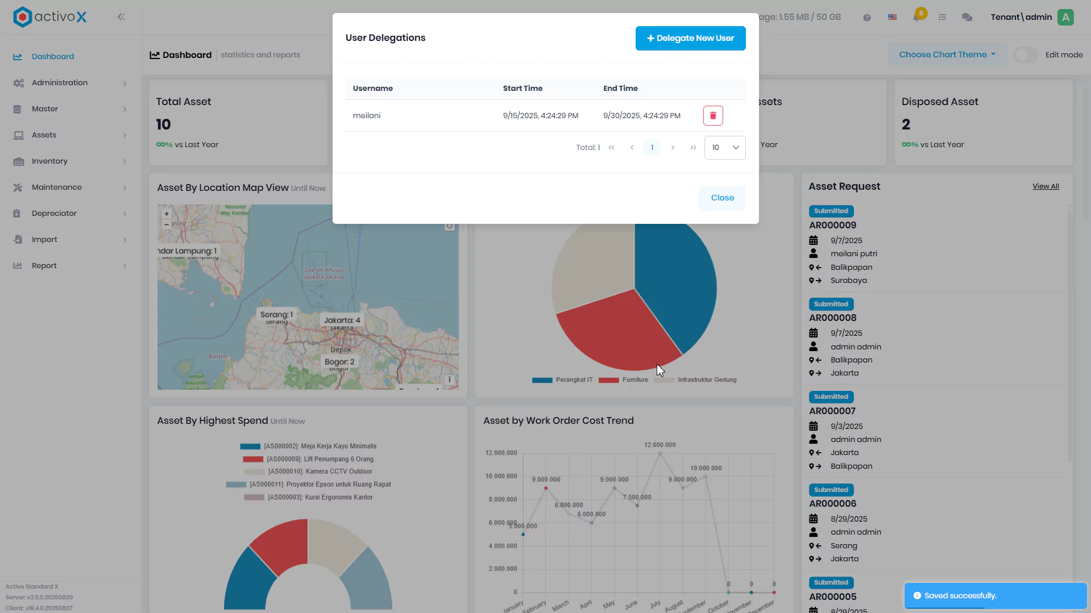Open View All asset requests link
Screen dimensions: 1091x613
pyautogui.click(x=1046, y=186)
